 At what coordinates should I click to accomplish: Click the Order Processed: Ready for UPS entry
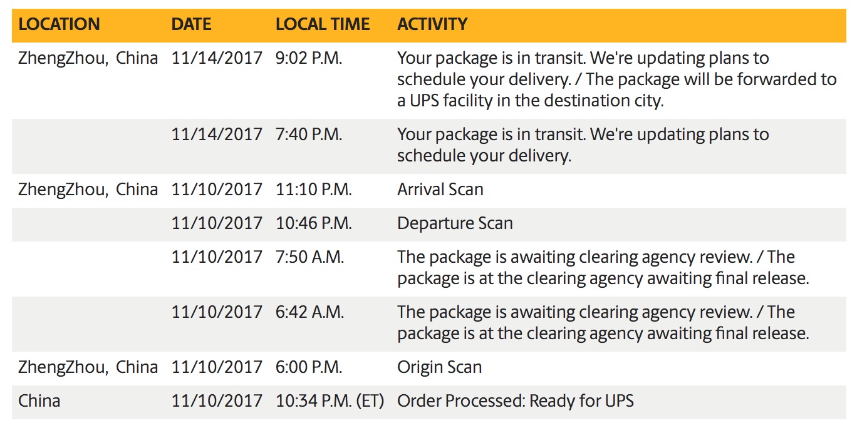516,400
